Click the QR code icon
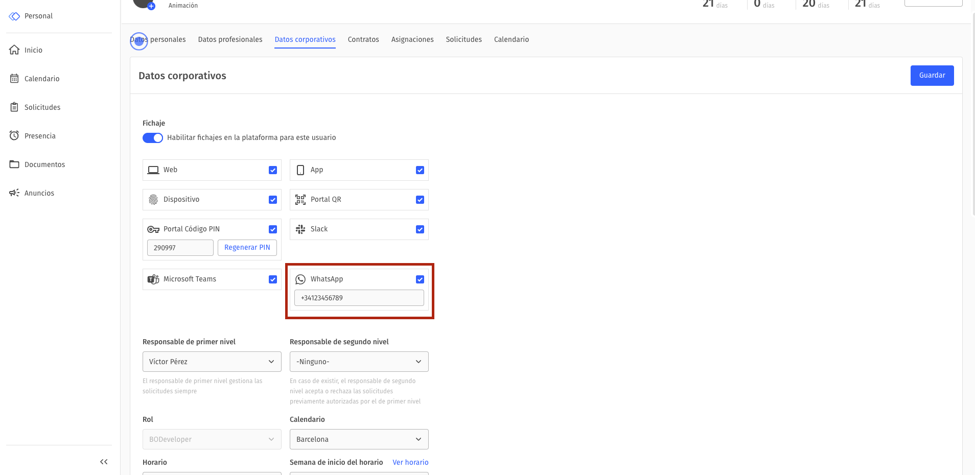Image resolution: width=975 pixels, height=475 pixels. coord(300,200)
